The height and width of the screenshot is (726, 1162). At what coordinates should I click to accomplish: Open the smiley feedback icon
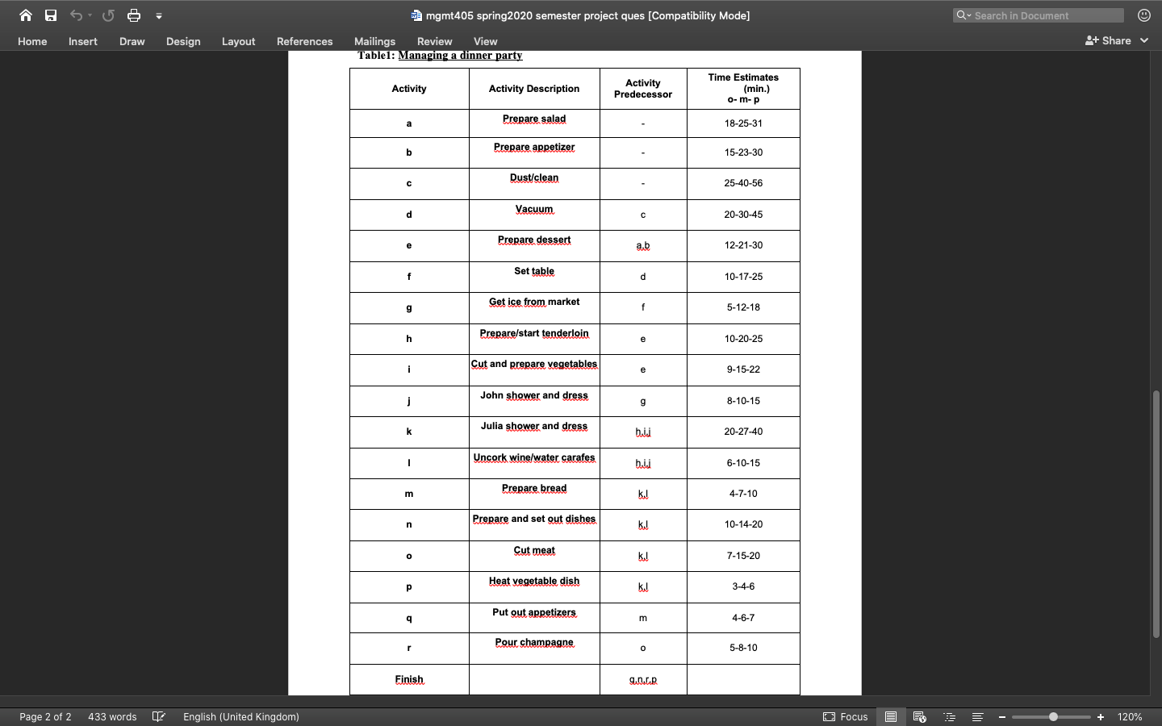click(1144, 15)
